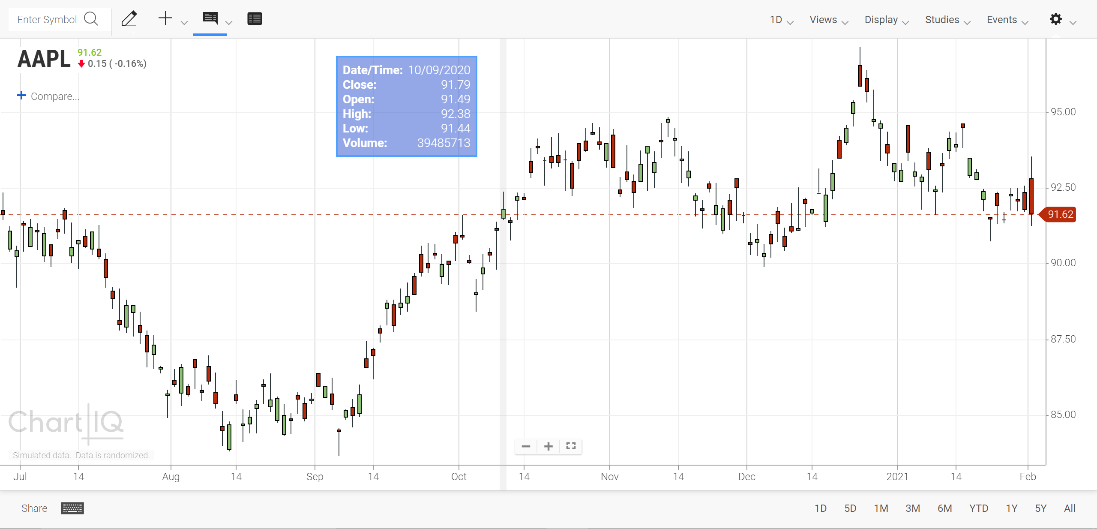Expand the arrow next to the gear
Screen dimensions: 1097x529
[1073, 22]
